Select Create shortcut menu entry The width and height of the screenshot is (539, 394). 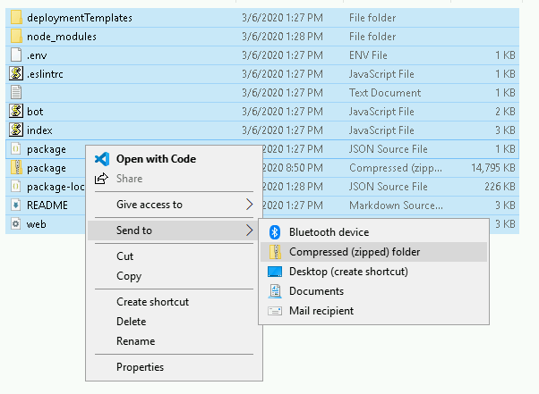(x=152, y=302)
